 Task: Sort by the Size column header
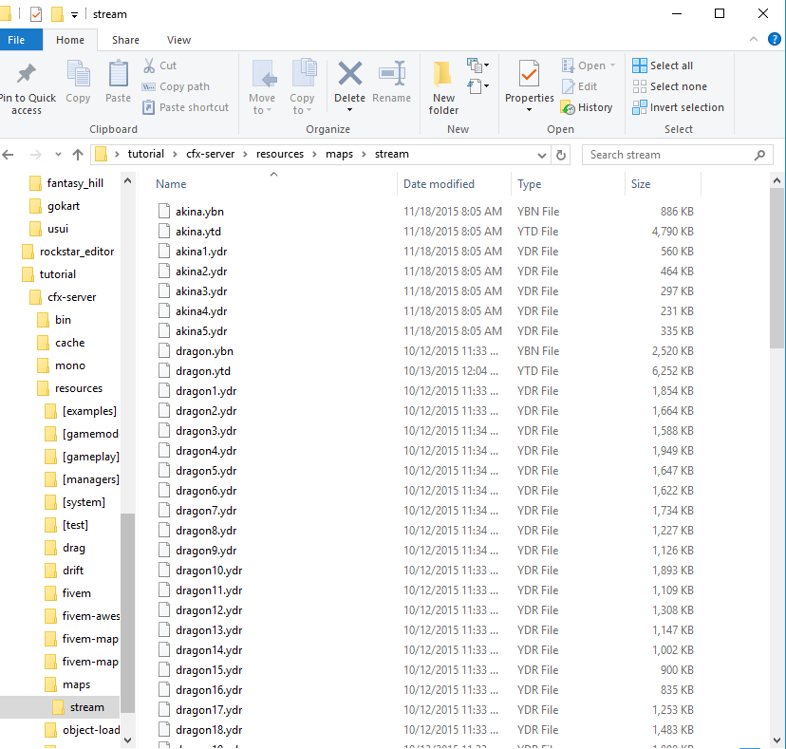pos(640,184)
